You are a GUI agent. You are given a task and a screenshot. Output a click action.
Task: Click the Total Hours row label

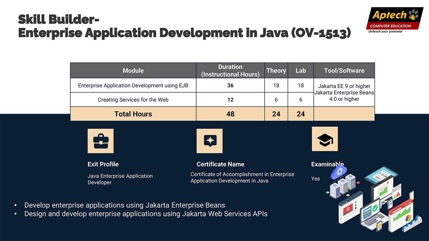coord(133,114)
